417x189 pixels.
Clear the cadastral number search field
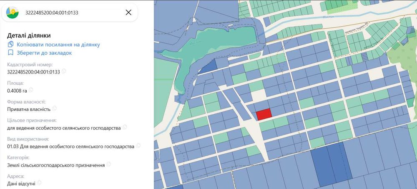[x=128, y=12]
